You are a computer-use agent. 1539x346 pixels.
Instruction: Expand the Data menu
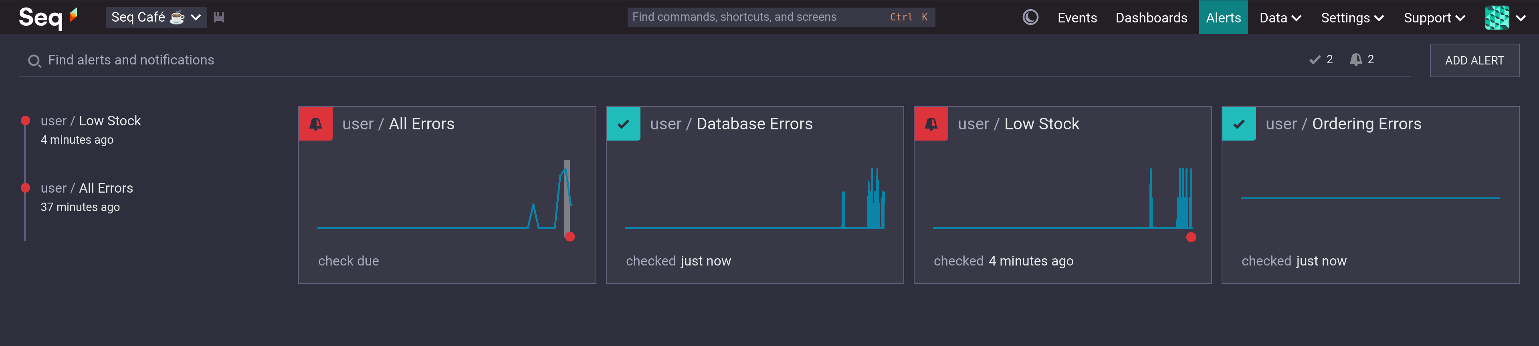pyautogui.click(x=1280, y=18)
